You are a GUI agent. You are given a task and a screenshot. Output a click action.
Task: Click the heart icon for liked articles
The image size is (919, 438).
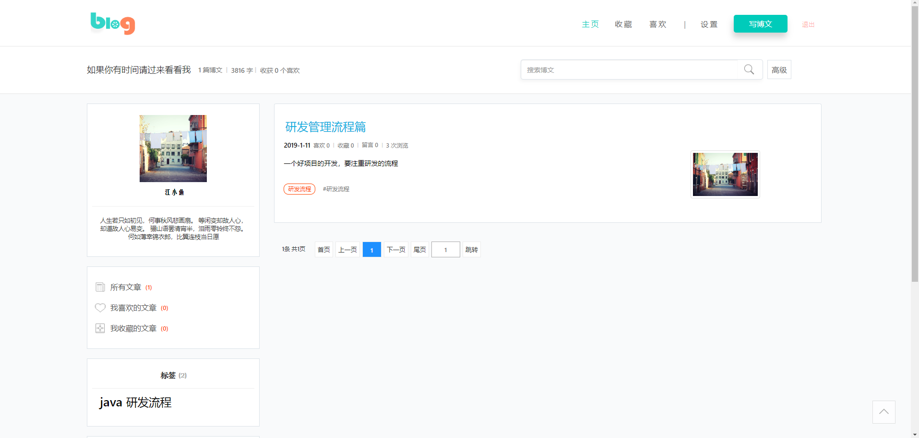(100, 308)
